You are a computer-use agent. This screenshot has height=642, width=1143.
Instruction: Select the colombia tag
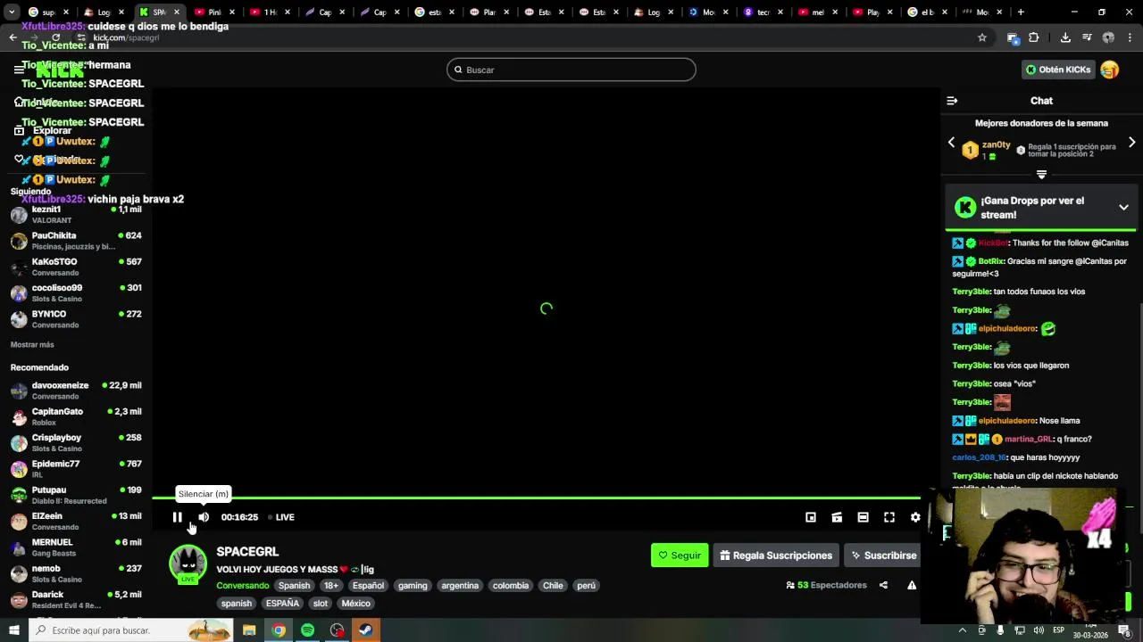tap(511, 586)
